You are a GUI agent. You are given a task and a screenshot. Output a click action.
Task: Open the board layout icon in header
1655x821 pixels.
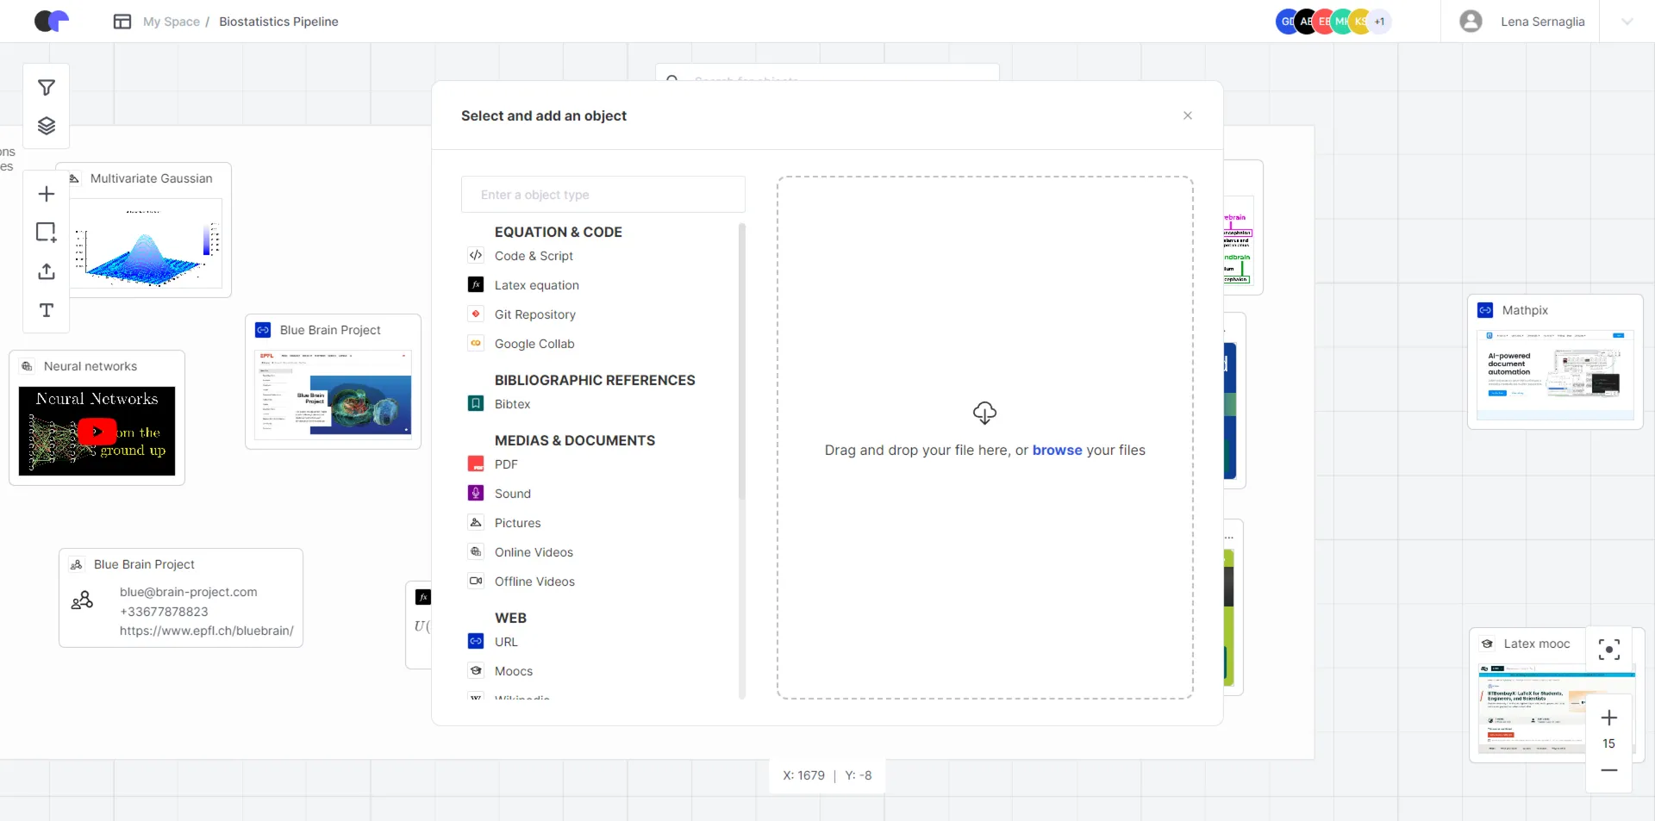click(x=122, y=22)
